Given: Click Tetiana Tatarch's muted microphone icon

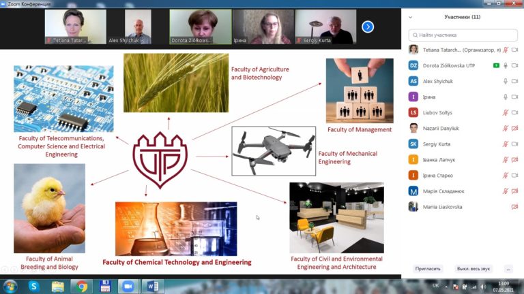Looking at the screenshot, I should pyautogui.click(x=506, y=50).
